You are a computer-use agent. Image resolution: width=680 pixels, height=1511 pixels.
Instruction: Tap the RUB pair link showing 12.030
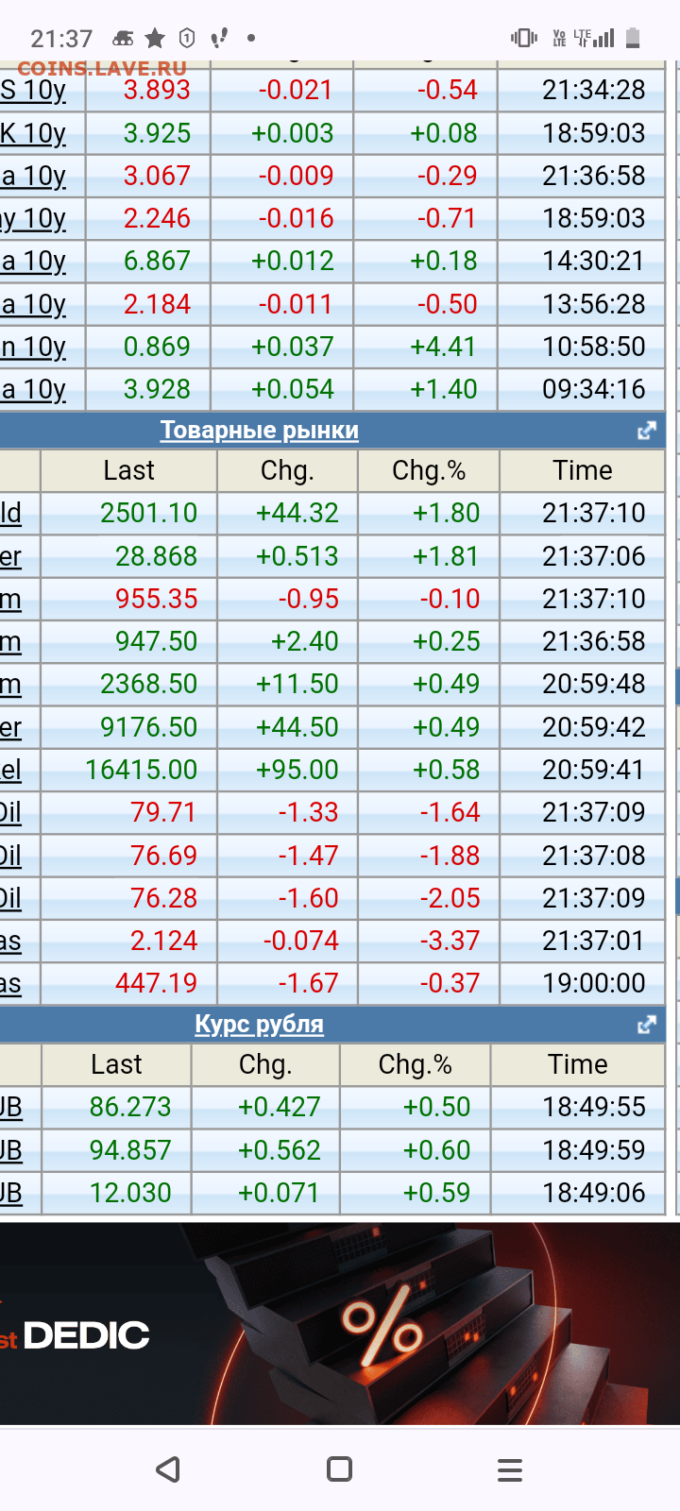11,1194
